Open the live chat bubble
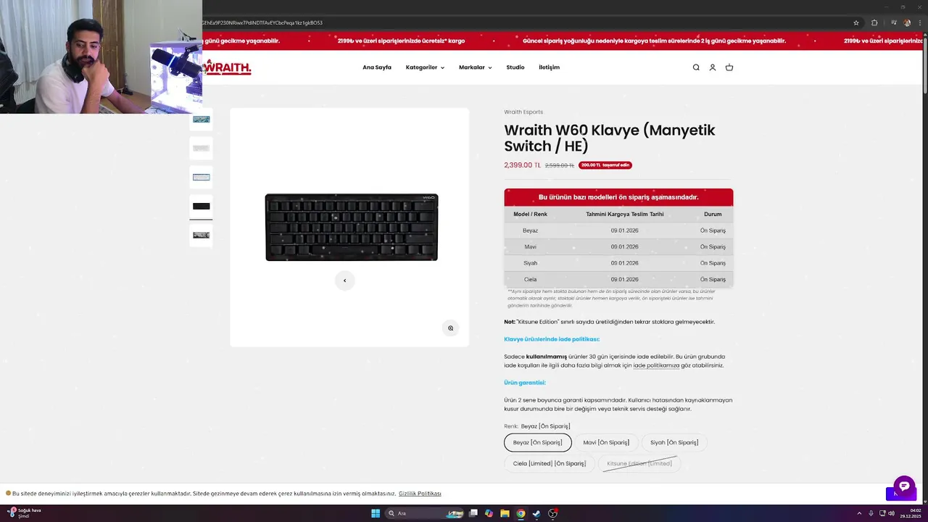This screenshot has height=522, width=928. (x=904, y=486)
